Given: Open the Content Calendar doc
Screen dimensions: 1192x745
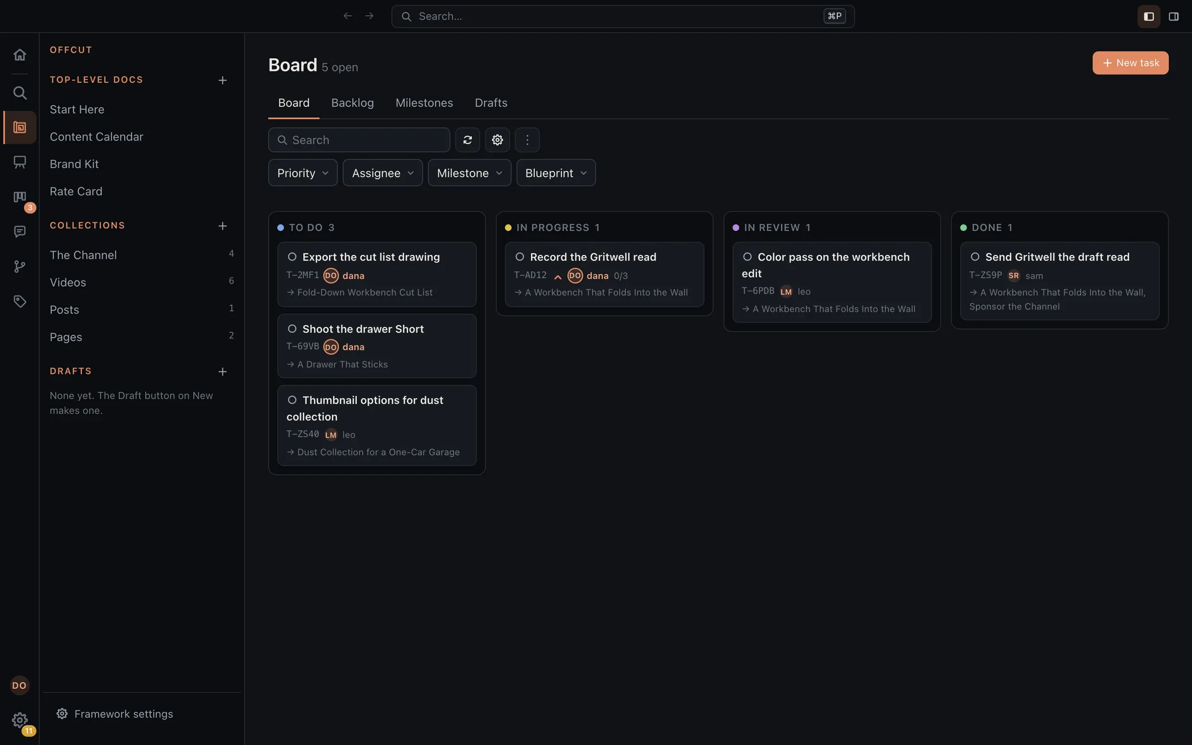Looking at the screenshot, I should point(96,137).
